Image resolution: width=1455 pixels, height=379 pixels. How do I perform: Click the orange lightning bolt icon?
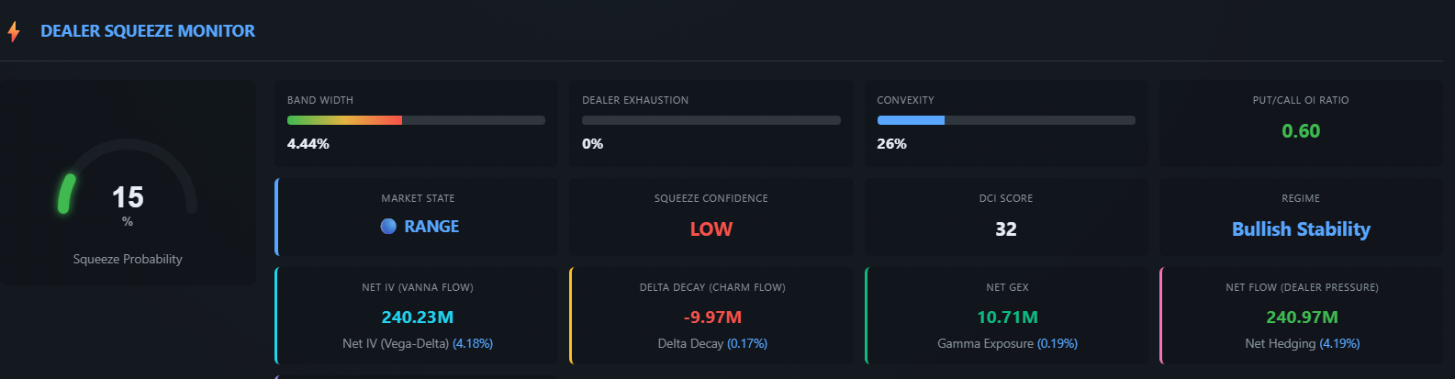coord(14,32)
